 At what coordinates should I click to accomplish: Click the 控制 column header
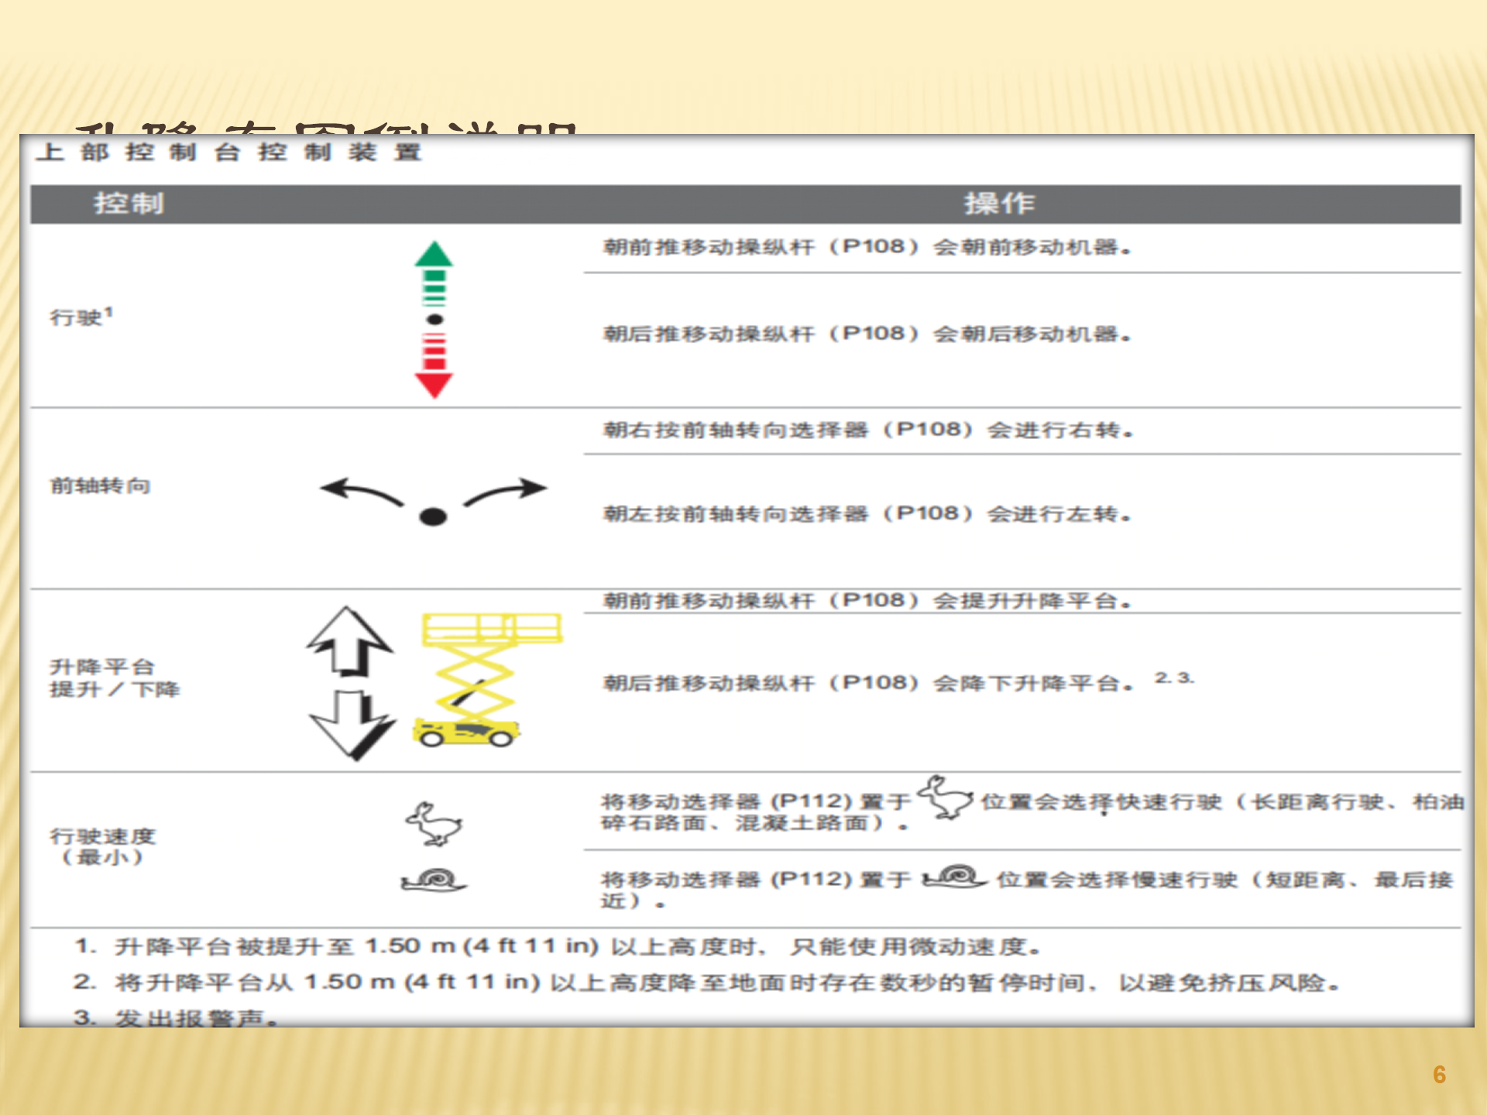click(x=129, y=204)
